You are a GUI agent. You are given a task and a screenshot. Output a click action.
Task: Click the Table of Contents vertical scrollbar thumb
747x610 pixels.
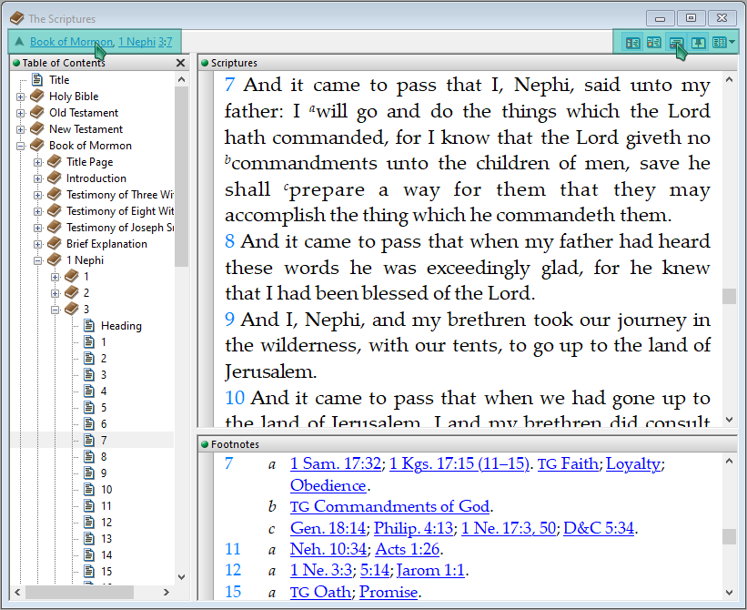181,177
